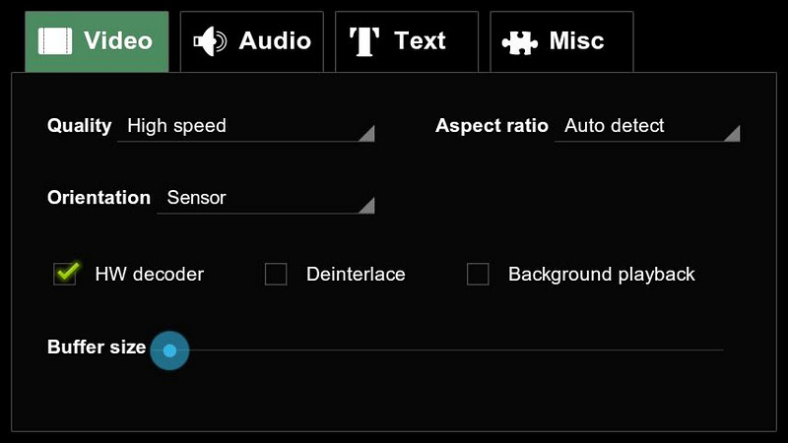Open the Quality dropdown showing High speed
The height and width of the screenshot is (443, 788).
pyautogui.click(x=245, y=126)
